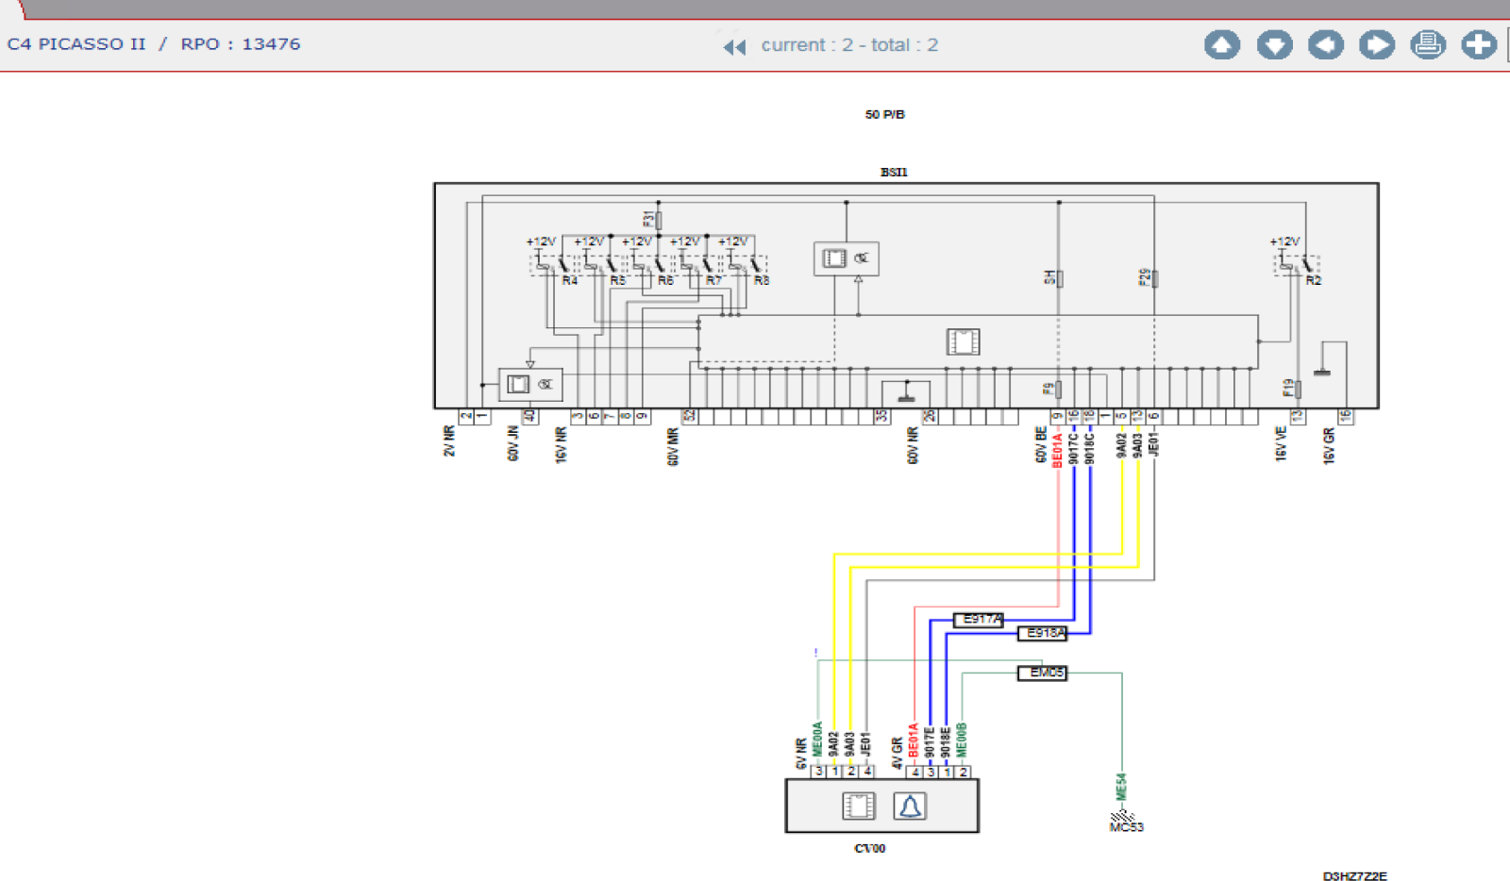Pan diagram up with up arrow

point(1222,44)
